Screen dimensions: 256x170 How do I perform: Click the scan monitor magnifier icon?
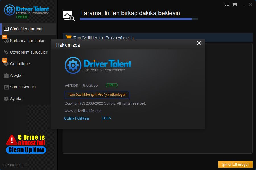pyautogui.click(x=69, y=16)
